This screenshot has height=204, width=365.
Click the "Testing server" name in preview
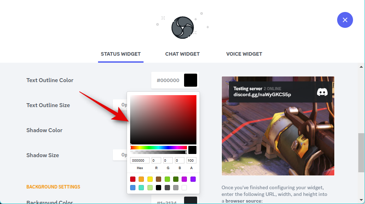(248, 89)
